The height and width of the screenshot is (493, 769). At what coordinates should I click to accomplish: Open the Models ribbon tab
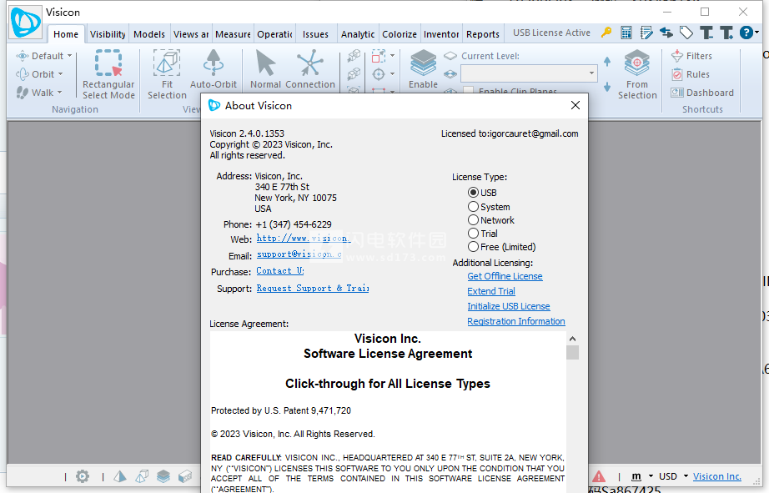pos(149,34)
